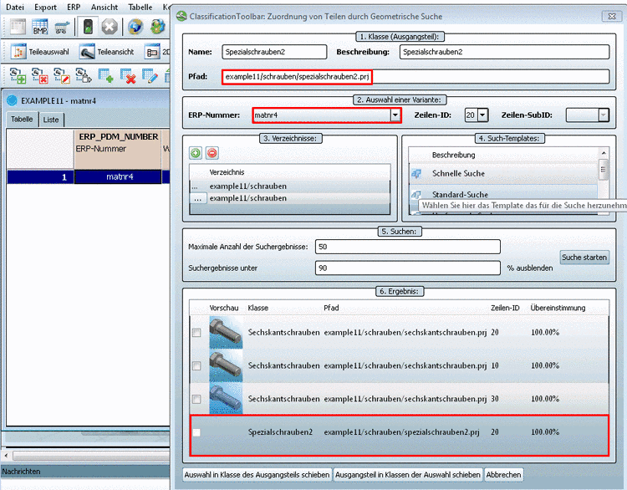This screenshot has width=627, height=490.
Task: Click the globe with arrows icon
Action: click(x=135, y=28)
